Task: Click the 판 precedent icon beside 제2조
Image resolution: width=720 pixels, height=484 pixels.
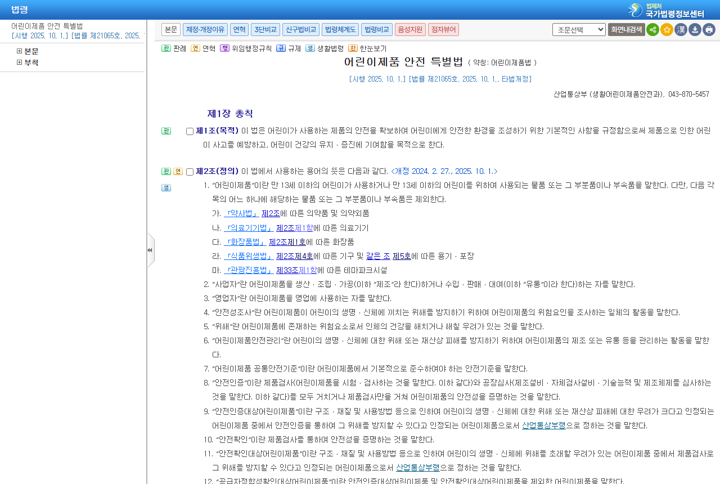Action: pyautogui.click(x=166, y=172)
